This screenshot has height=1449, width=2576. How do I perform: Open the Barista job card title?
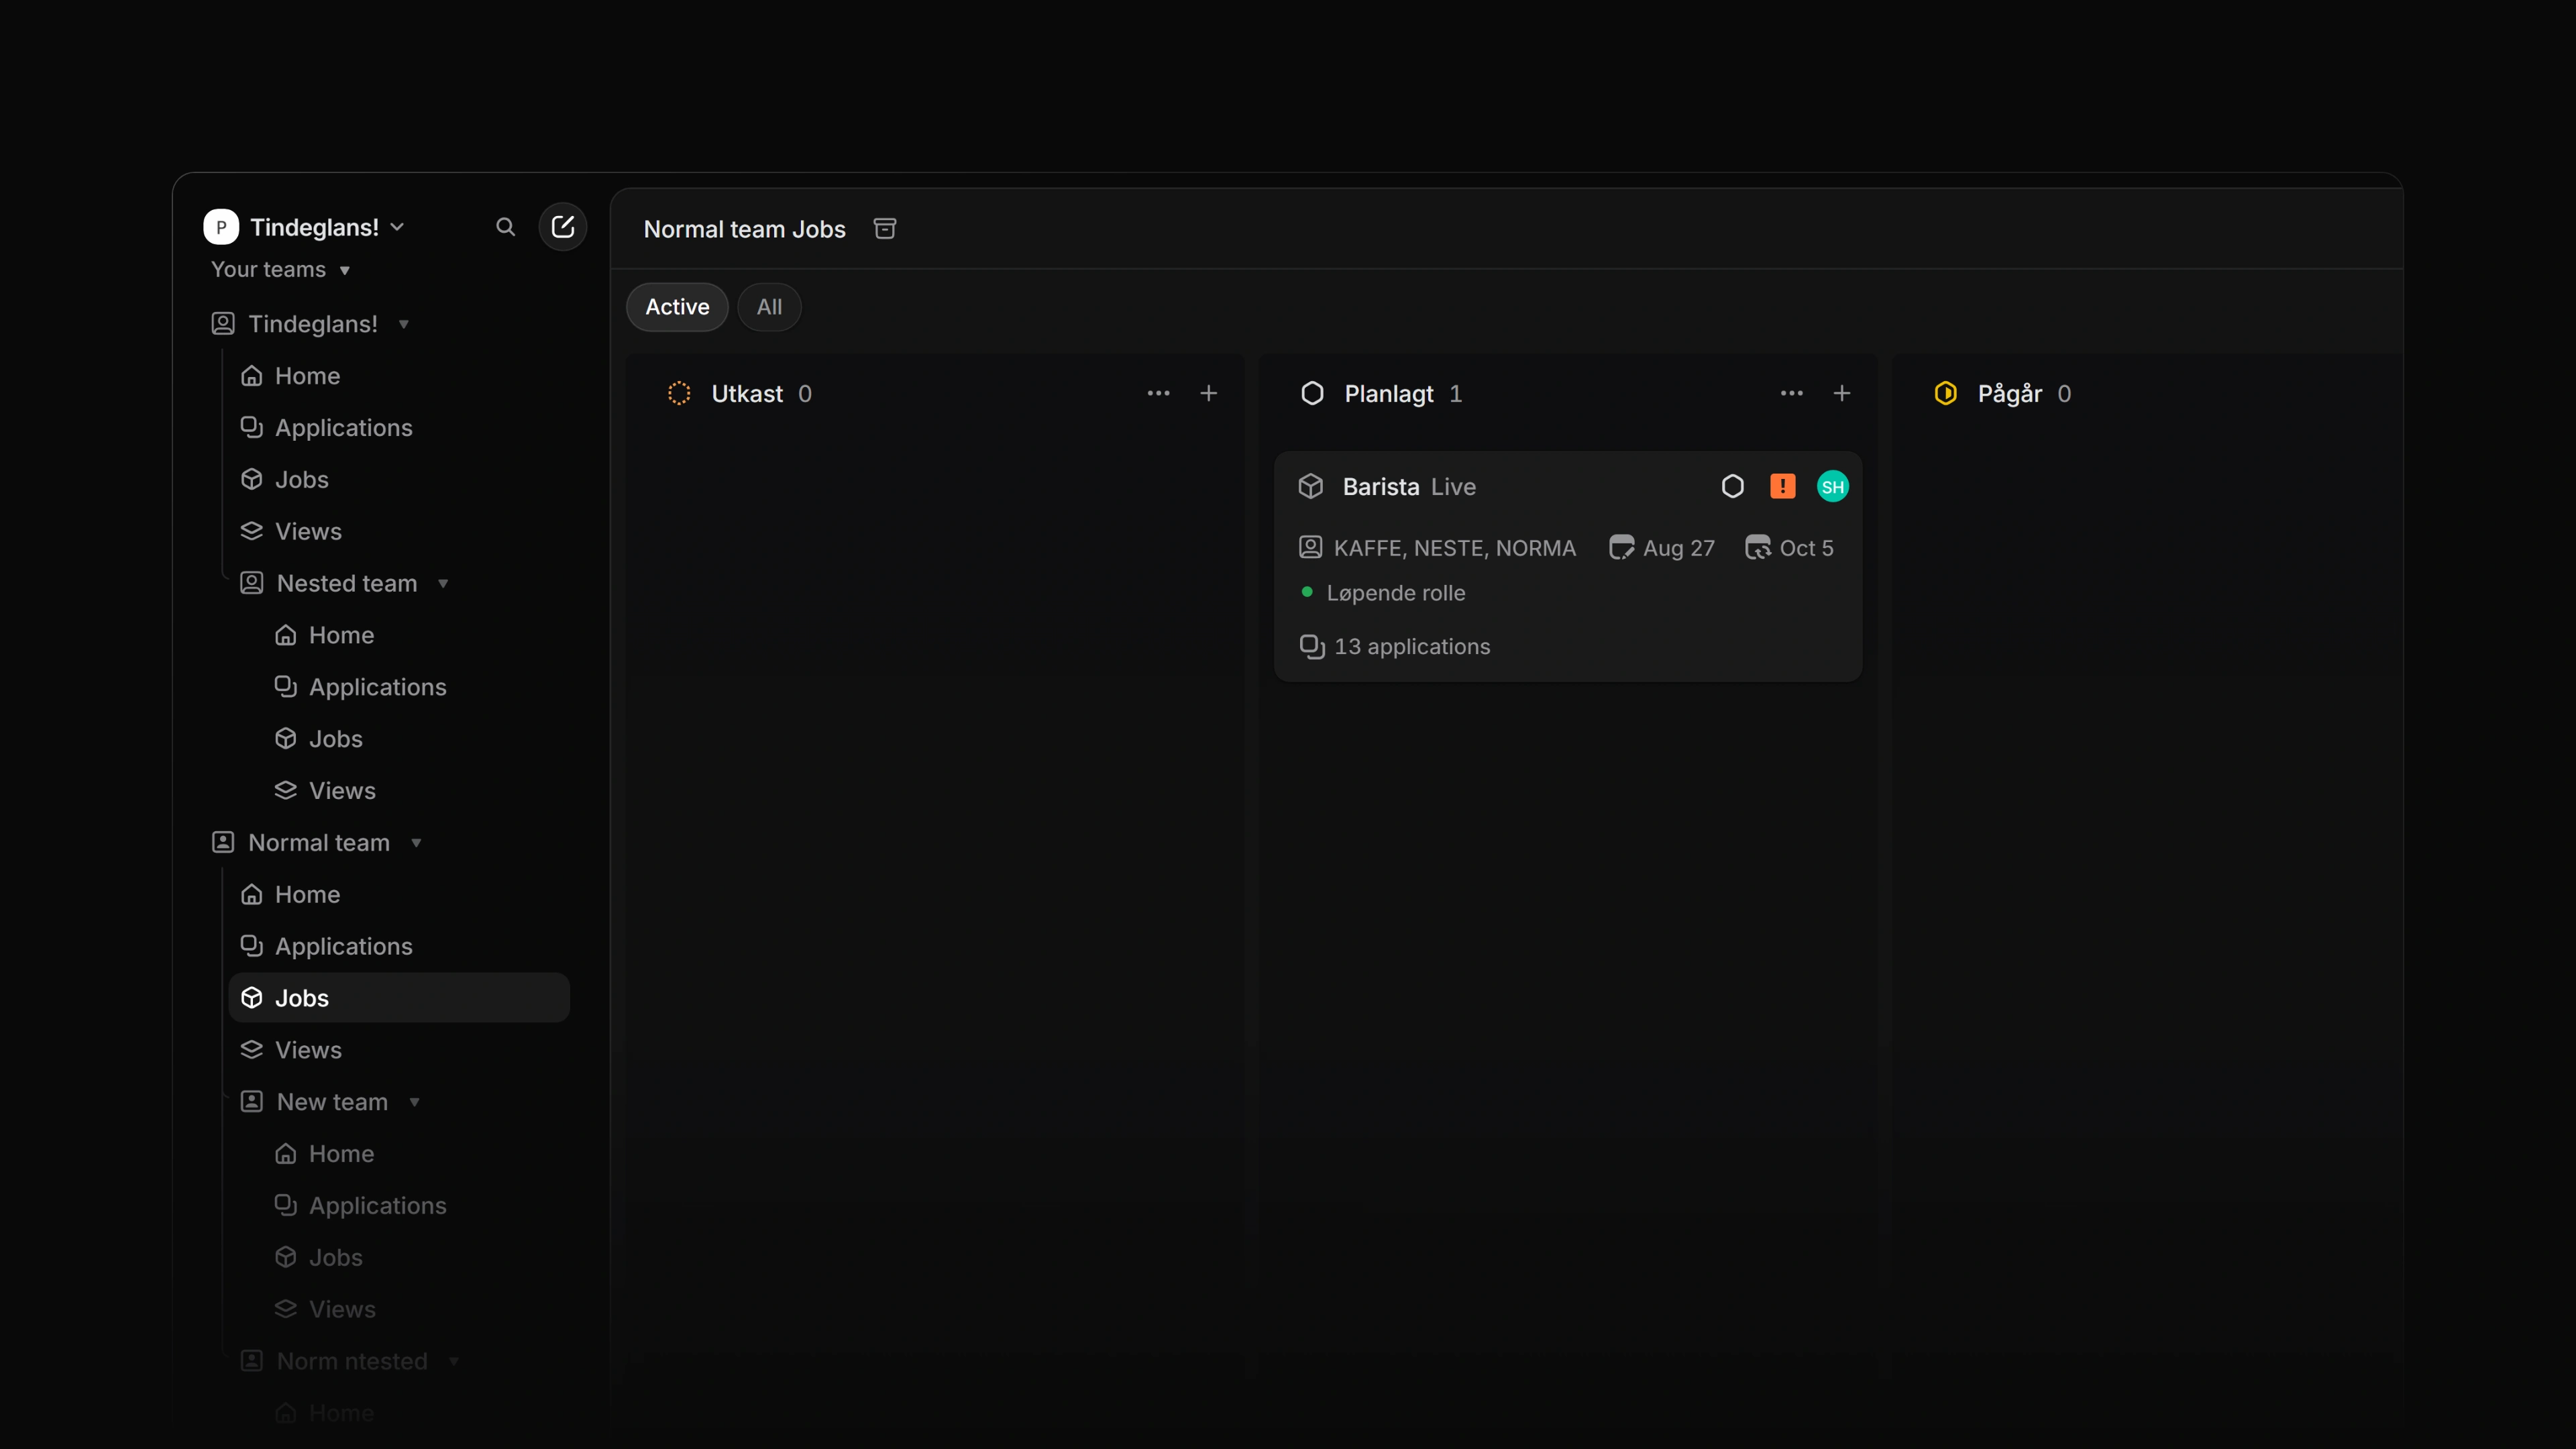coord(1380,487)
